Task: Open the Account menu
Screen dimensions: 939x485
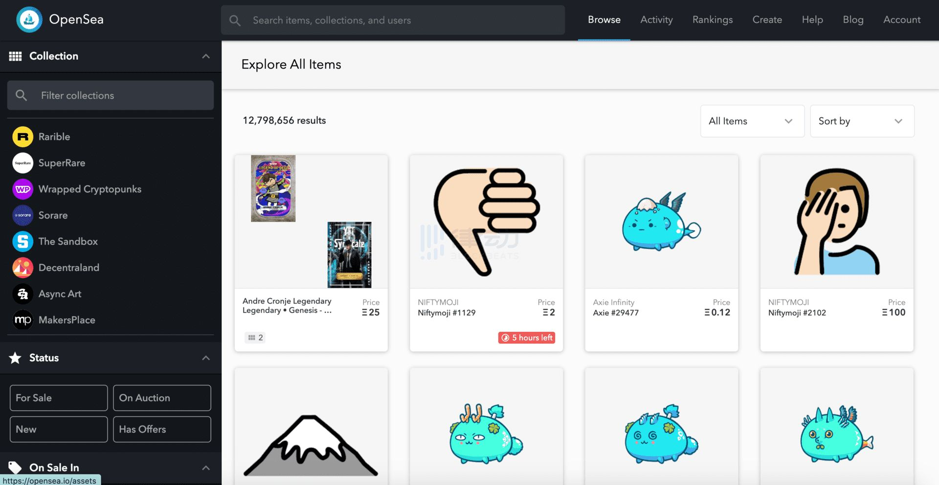Action: click(x=902, y=20)
